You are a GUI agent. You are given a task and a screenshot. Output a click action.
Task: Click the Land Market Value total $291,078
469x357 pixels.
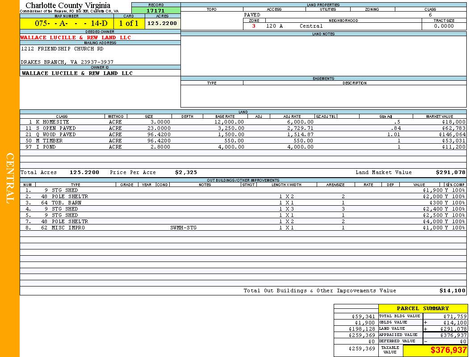coord(450,172)
